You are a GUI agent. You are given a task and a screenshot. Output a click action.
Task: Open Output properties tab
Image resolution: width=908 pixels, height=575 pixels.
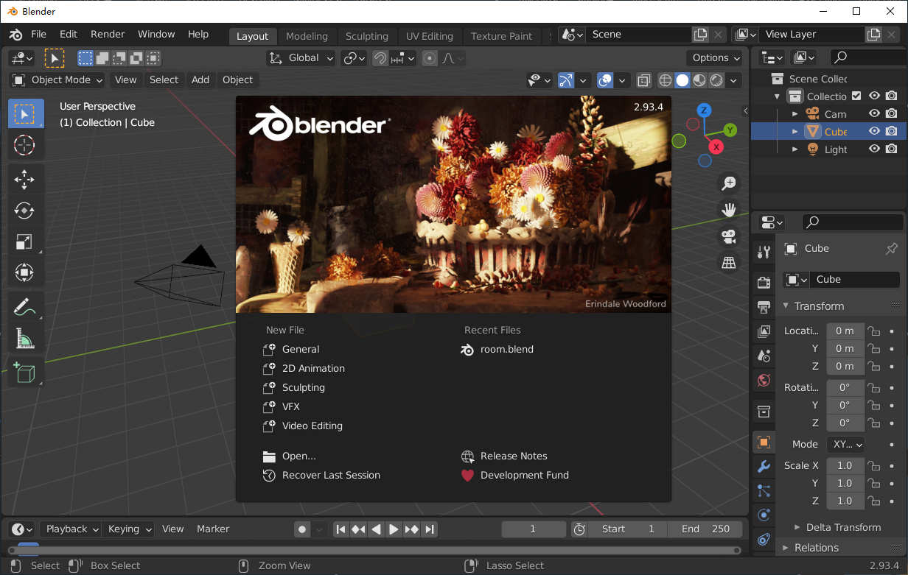coord(764,307)
